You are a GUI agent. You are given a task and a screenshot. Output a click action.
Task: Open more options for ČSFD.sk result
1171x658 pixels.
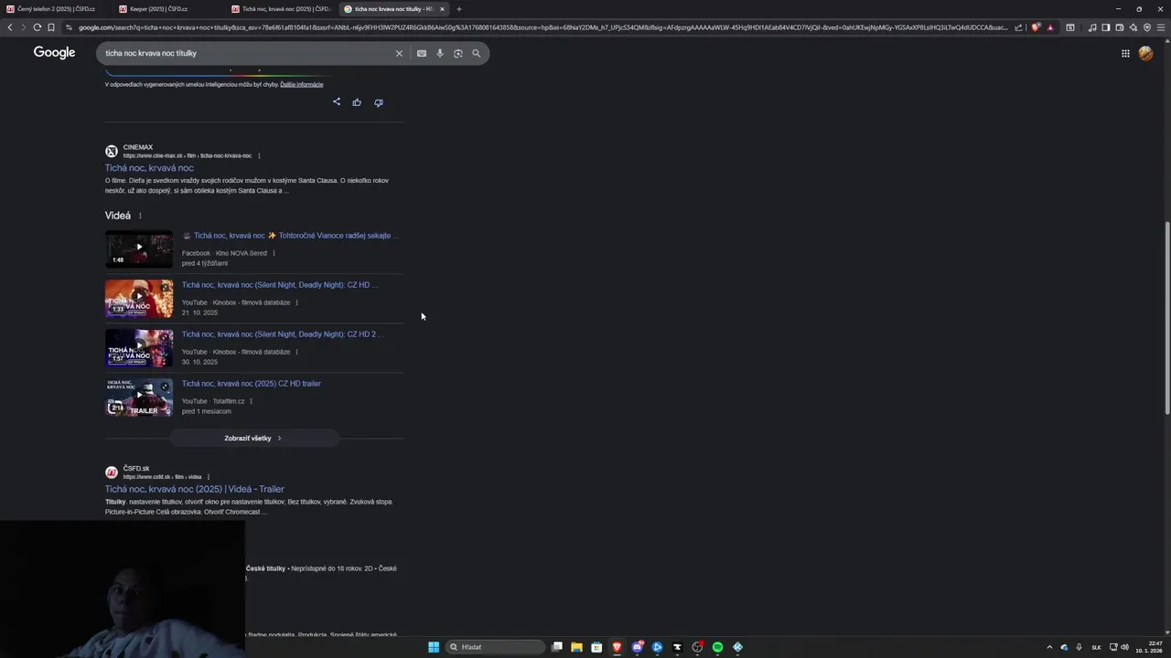[x=209, y=477]
